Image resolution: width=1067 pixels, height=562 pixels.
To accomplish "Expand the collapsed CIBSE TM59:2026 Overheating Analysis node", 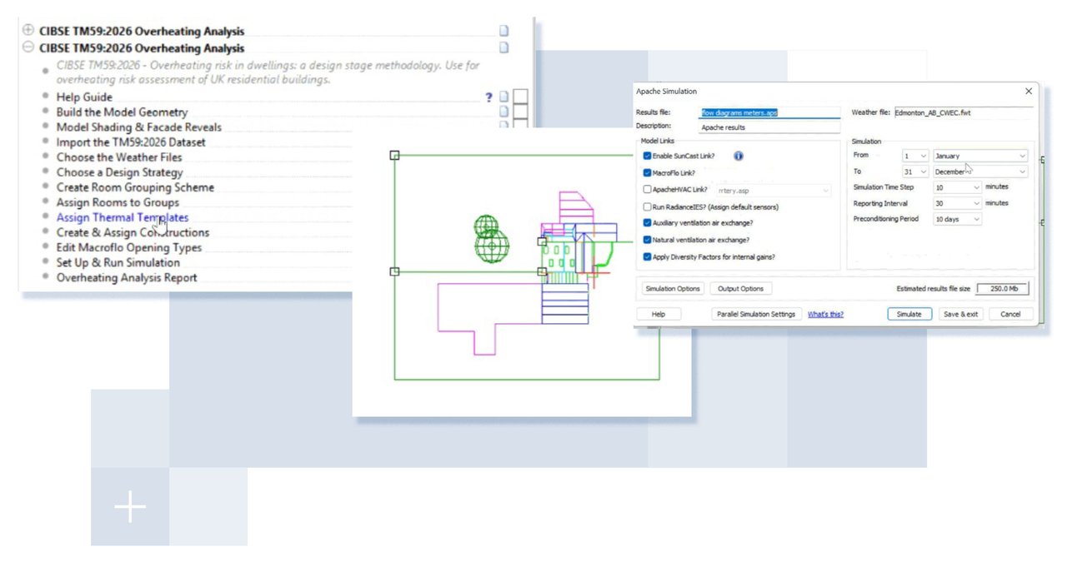I will 28,31.
